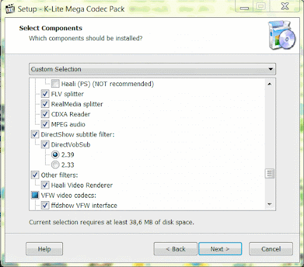Uncheck the Other filters checkbox
Image resolution: width=304 pixels, height=267 pixels.
[35, 175]
